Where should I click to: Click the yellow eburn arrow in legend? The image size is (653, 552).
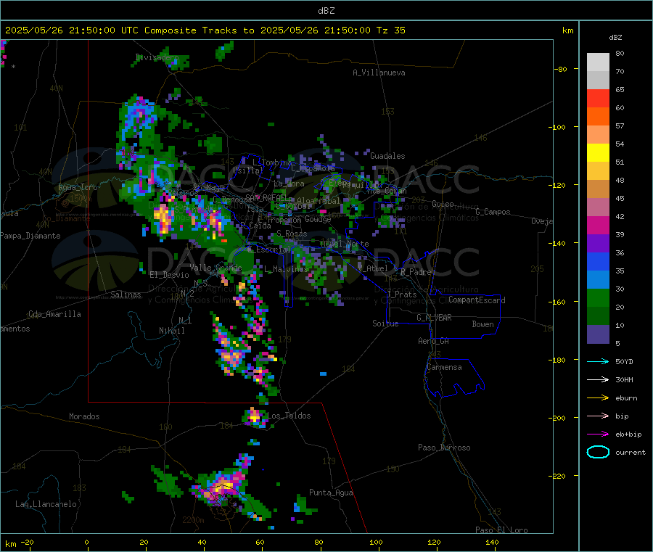[x=598, y=398]
